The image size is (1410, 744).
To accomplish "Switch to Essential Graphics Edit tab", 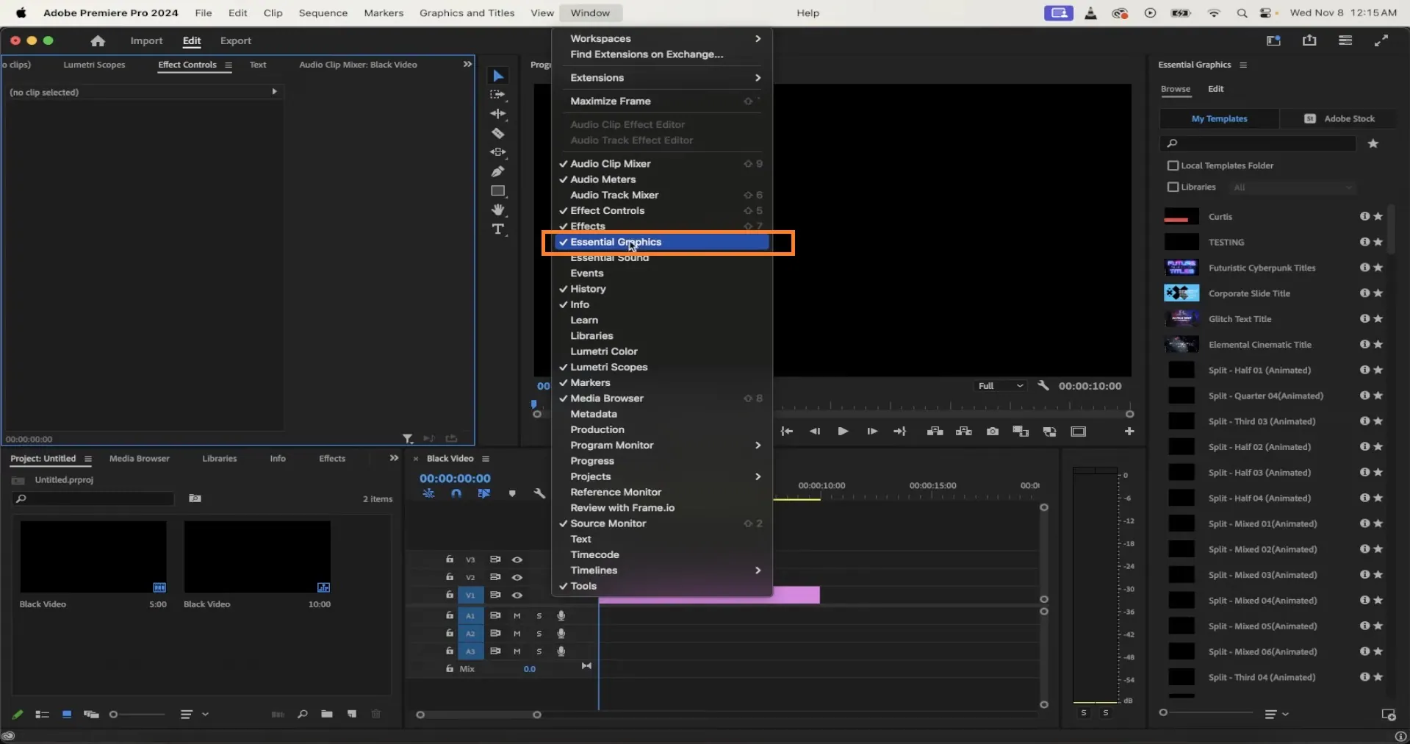I will coord(1215,89).
